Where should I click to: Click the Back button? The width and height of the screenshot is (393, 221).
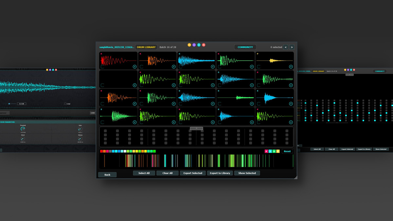tap(107, 175)
